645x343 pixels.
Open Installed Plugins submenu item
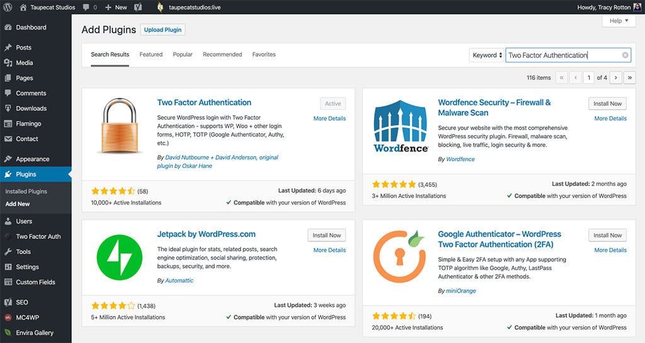(x=26, y=191)
